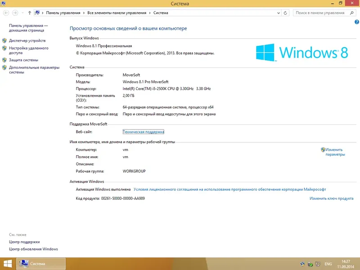Open the address bar history dropdown arrow
This screenshot has height=270, width=360.
point(278,13)
